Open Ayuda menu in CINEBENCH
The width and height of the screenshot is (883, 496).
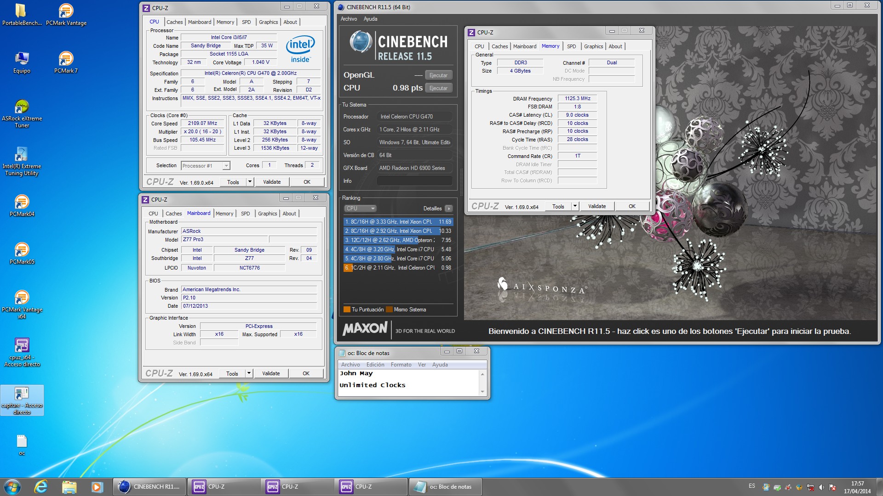(x=370, y=19)
